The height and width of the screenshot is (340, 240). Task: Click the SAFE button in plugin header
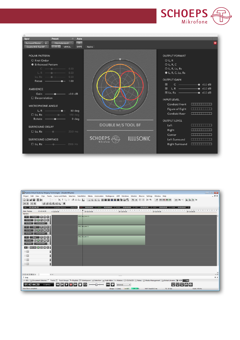[79, 47]
